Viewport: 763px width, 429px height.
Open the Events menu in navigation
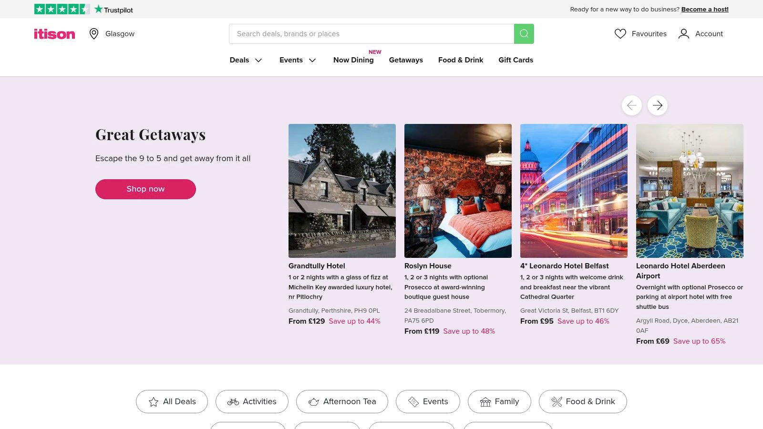click(x=291, y=60)
